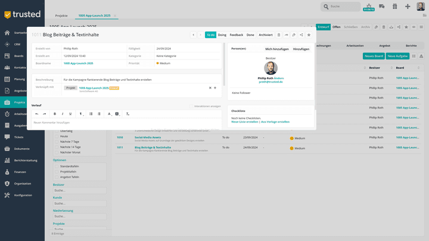Screen dimensions: 429x241
Task: Click Neue Liste erstellen link
Action: coord(244,121)
